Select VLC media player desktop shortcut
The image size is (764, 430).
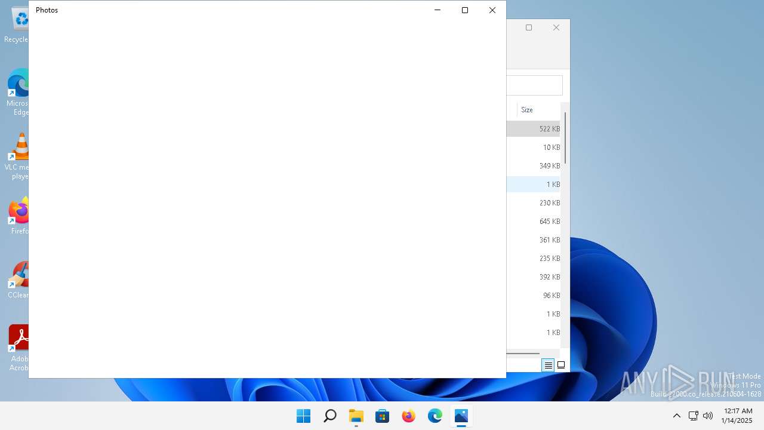pos(18,156)
